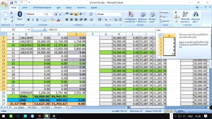
Task: Open Find & Select binoculars dropdown
Action: pos(195,17)
